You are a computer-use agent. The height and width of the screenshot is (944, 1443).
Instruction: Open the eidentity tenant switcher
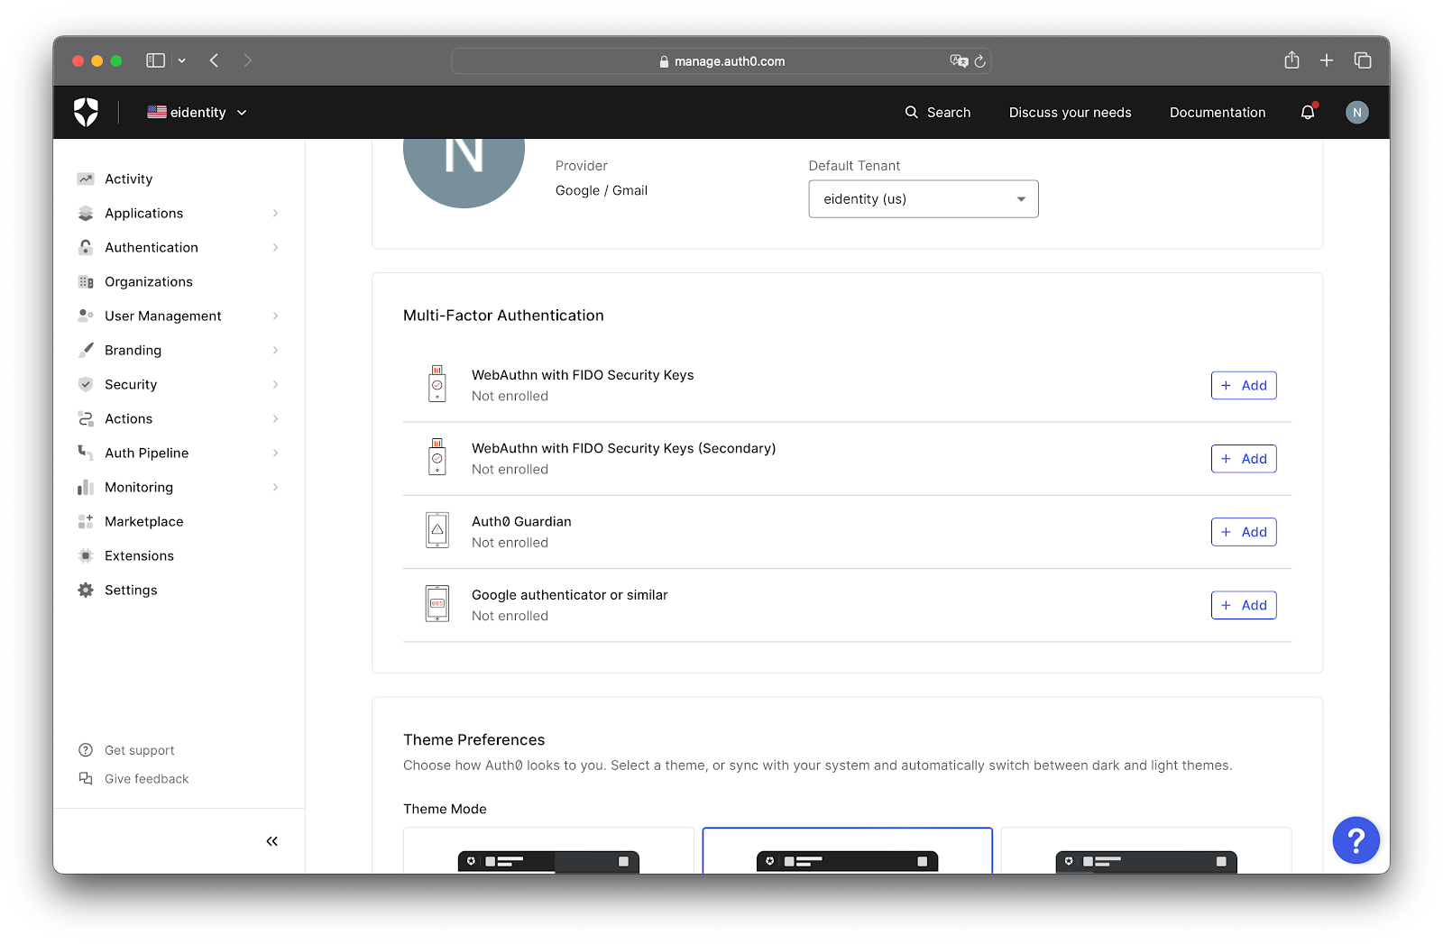coord(198,113)
